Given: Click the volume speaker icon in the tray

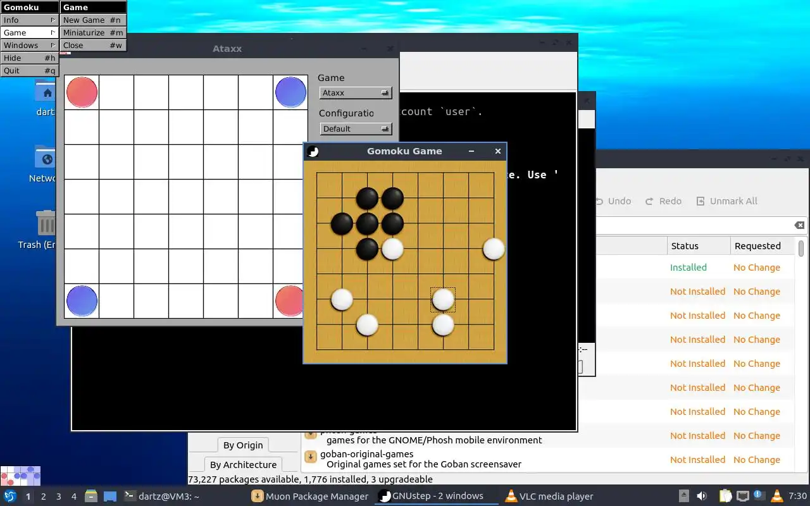Looking at the screenshot, I should (x=702, y=496).
